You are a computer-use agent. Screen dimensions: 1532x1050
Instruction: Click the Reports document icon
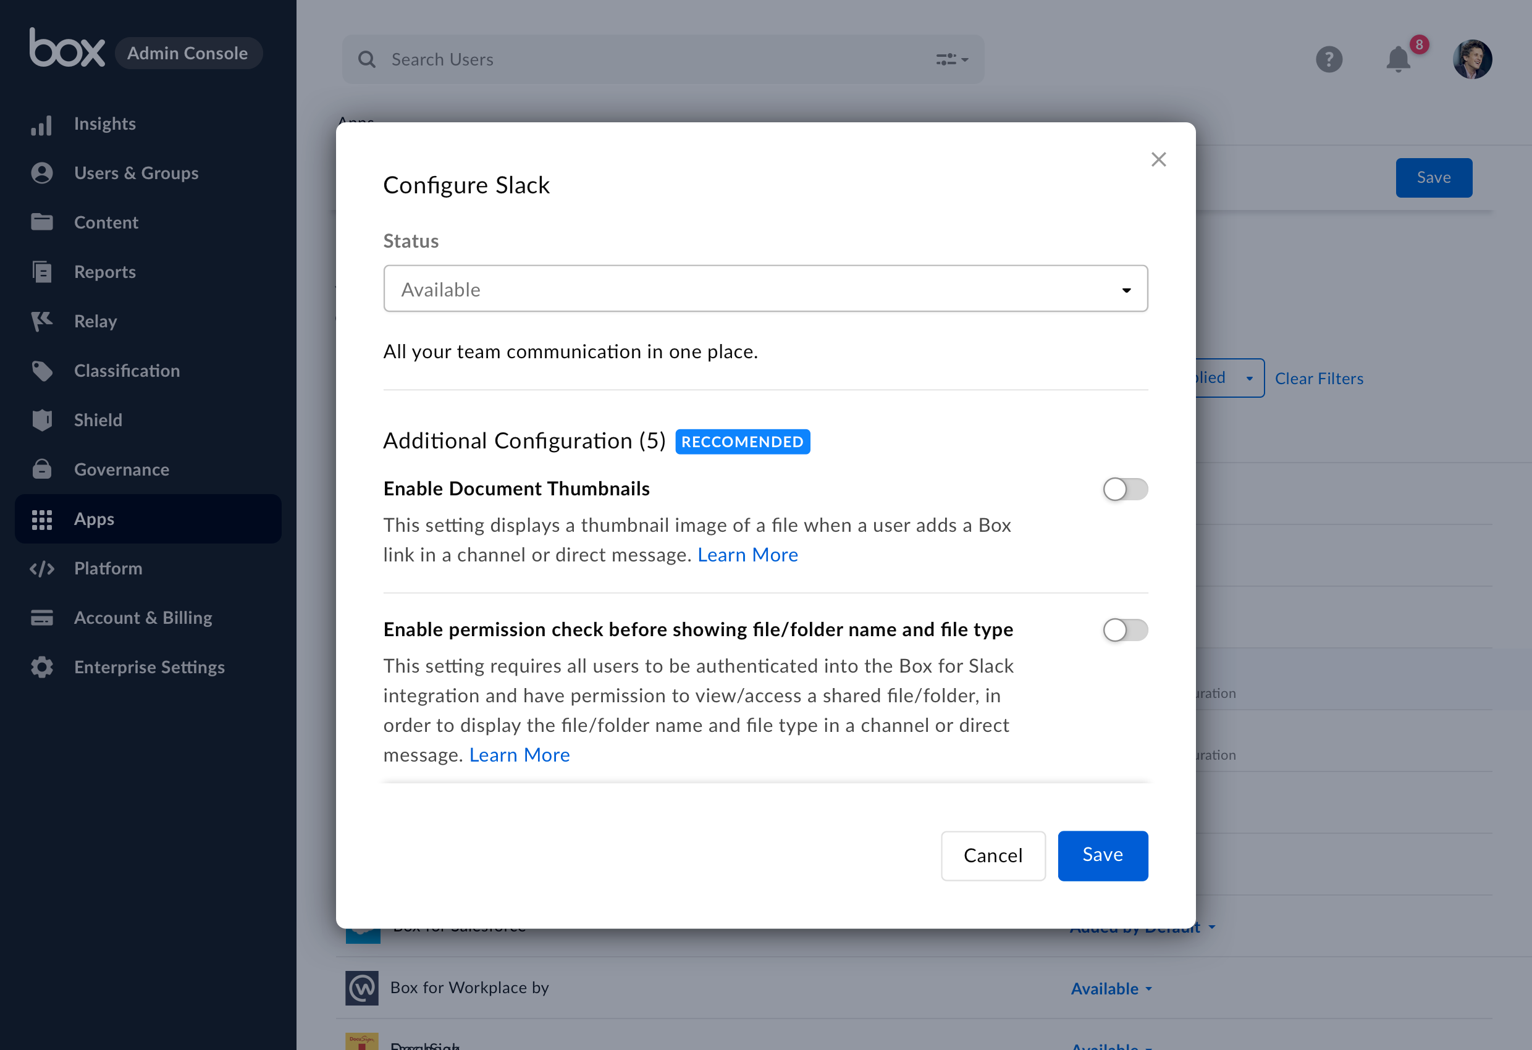[x=41, y=272]
